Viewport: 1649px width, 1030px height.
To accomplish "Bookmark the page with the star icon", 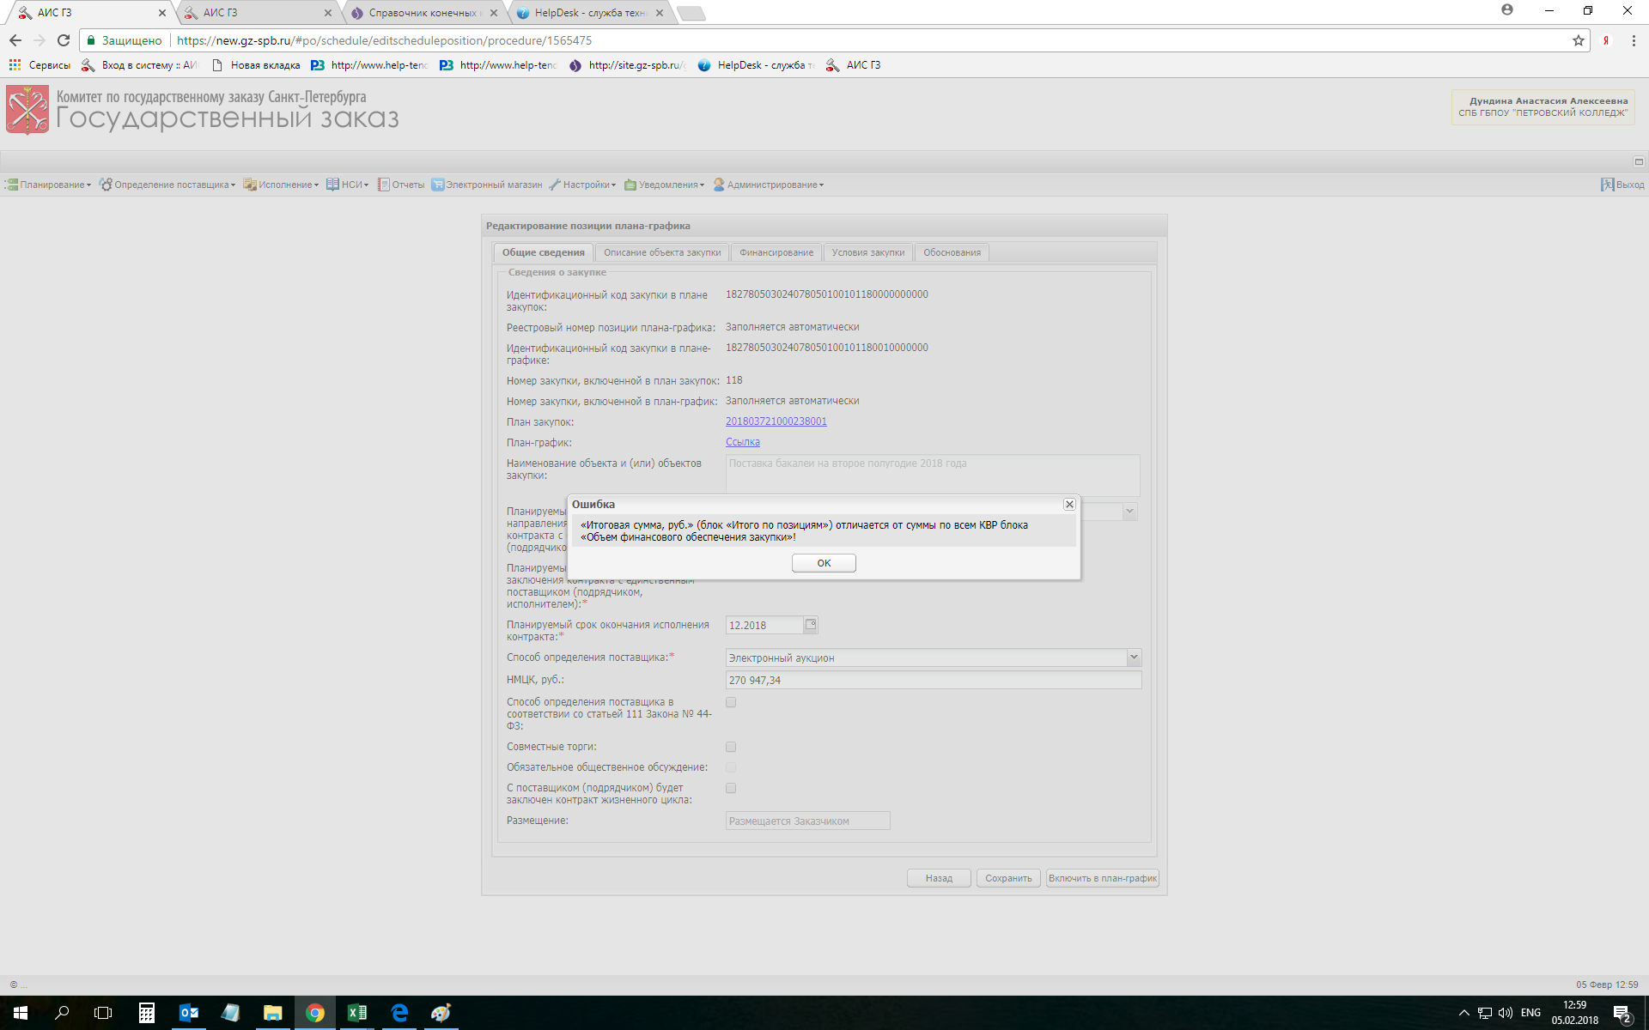I will [1578, 40].
